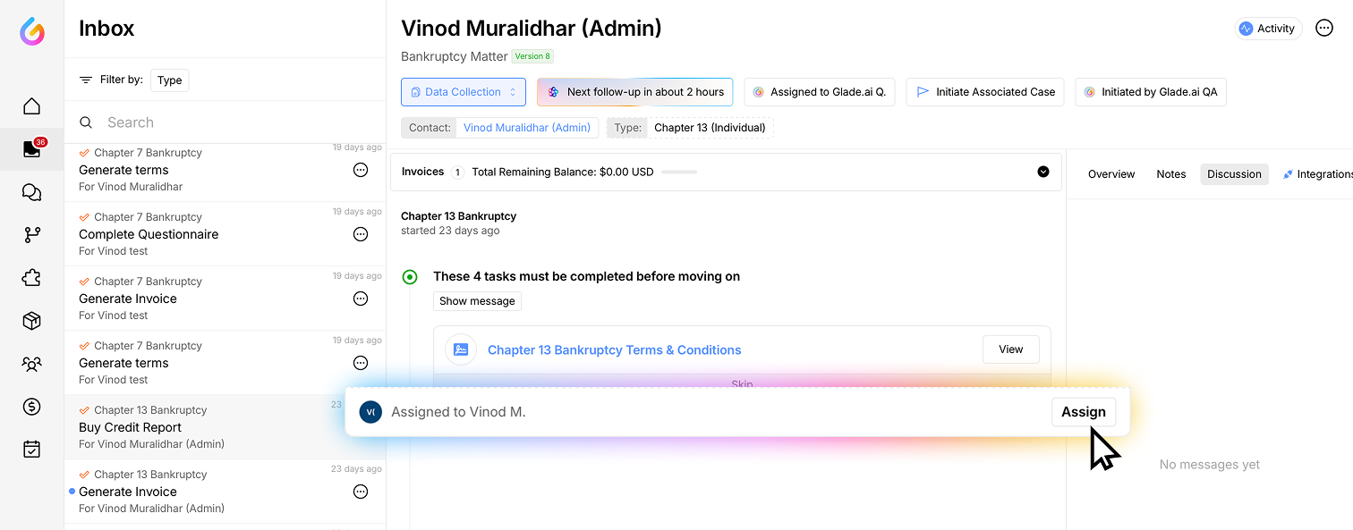Click the Inbox Search input field
1353x530 pixels.
tap(225, 122)
